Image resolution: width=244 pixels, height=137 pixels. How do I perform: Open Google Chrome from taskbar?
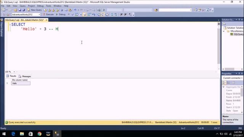[40, 134]
